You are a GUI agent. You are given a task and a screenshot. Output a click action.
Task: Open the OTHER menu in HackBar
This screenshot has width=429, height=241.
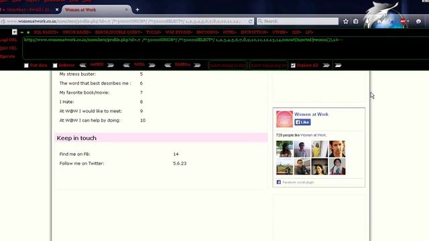[x=280, y=32]
